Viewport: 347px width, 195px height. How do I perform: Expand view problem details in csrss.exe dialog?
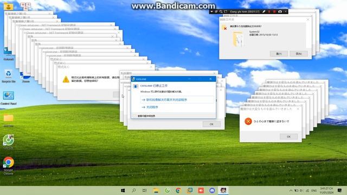click(x=144, y=116)
